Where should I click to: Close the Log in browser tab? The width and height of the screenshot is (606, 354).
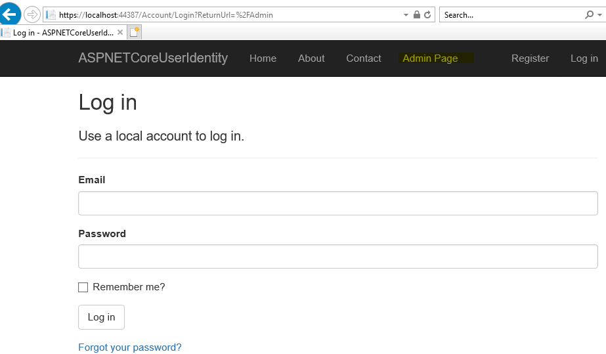[x=120, y=32]
